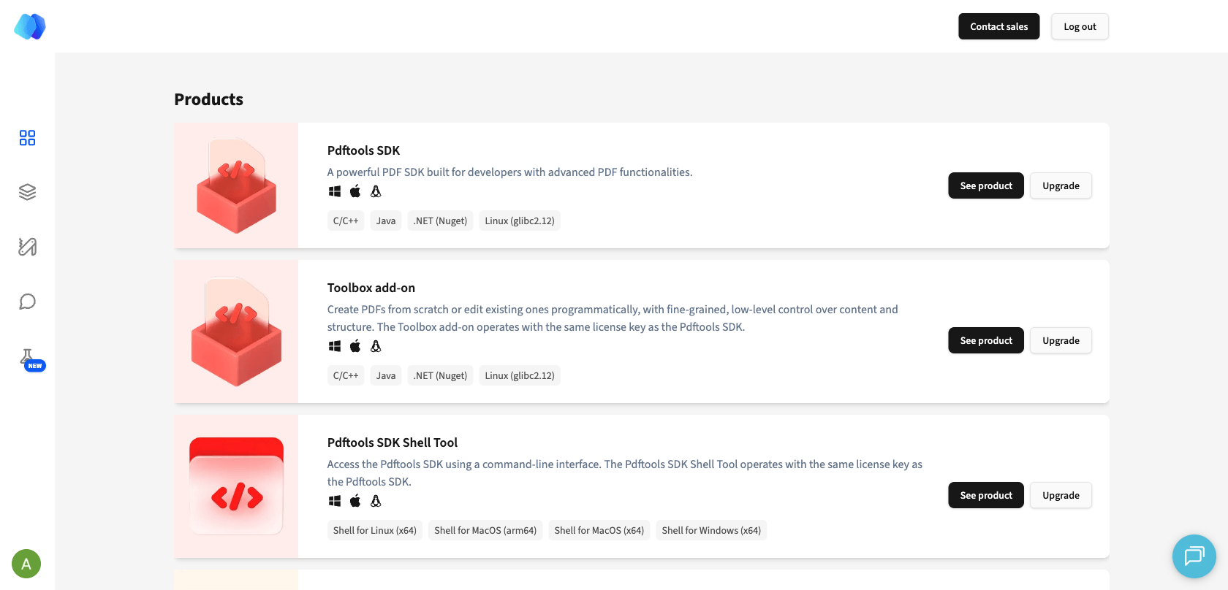The image size is (1228, 590).
Task: Click the Contact sales button
Action: click(x=998, y=26)
